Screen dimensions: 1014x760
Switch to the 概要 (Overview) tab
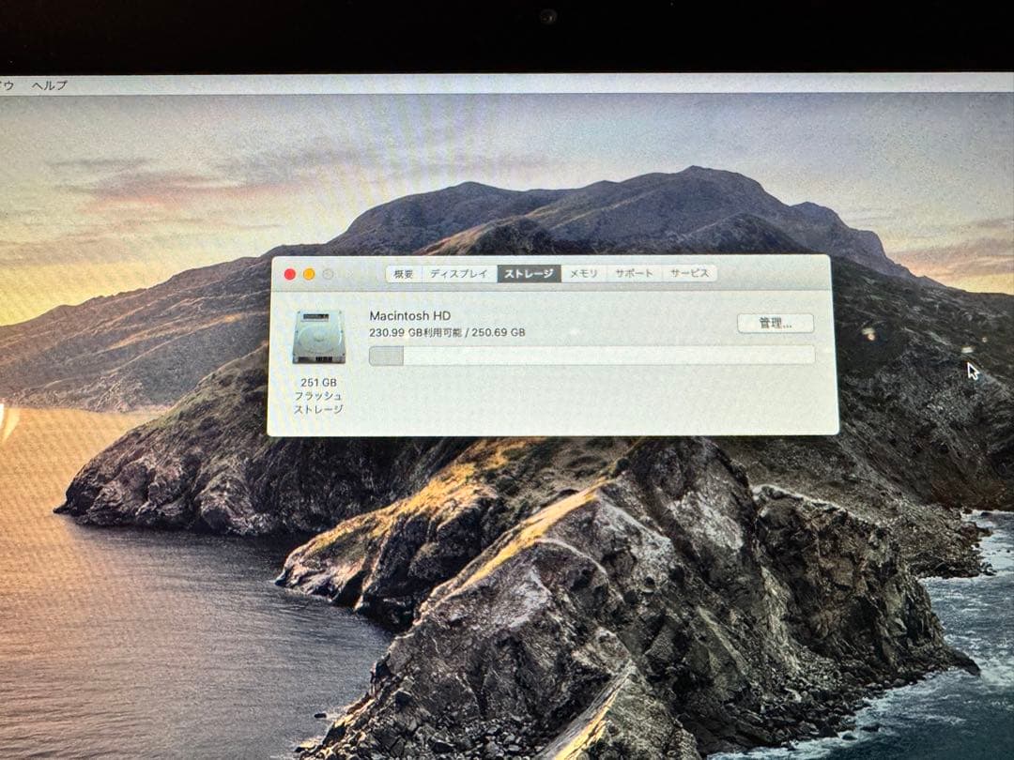pos(403,274)
